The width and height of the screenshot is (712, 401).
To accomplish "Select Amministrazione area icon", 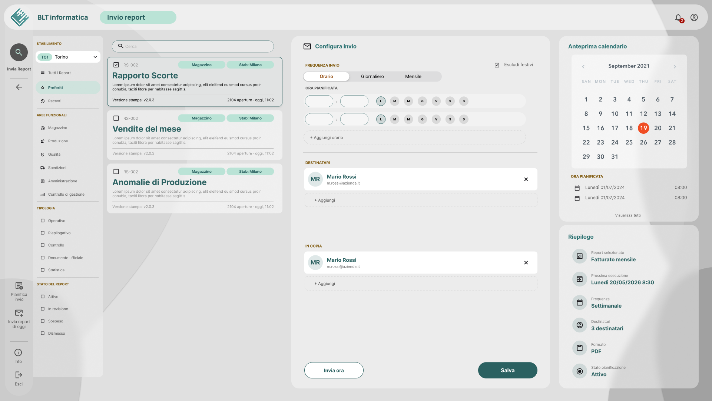I will (43, 181).
